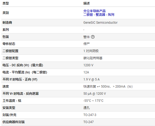This screenshot has height=126, width=155.
Task: Click the 停产 part status value
Action: [x=86, y=44]
